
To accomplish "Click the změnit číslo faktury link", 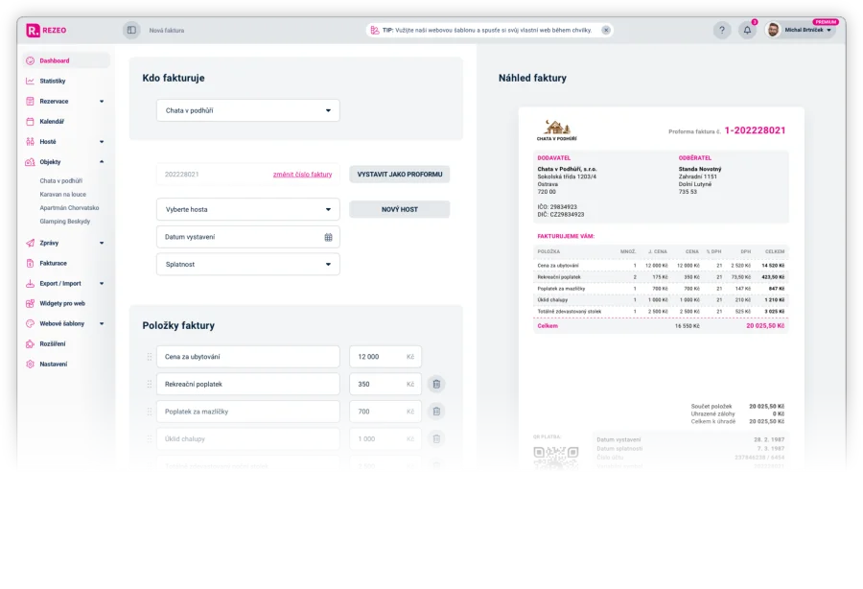I will [x=302, y=175].
